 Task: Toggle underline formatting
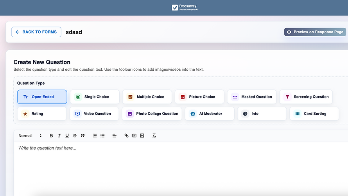click(67, 135)
